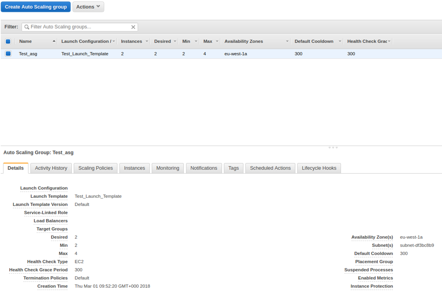Sort by Name column ascending arrow
Screen dimensions: 442x304
tap(54, 41)
